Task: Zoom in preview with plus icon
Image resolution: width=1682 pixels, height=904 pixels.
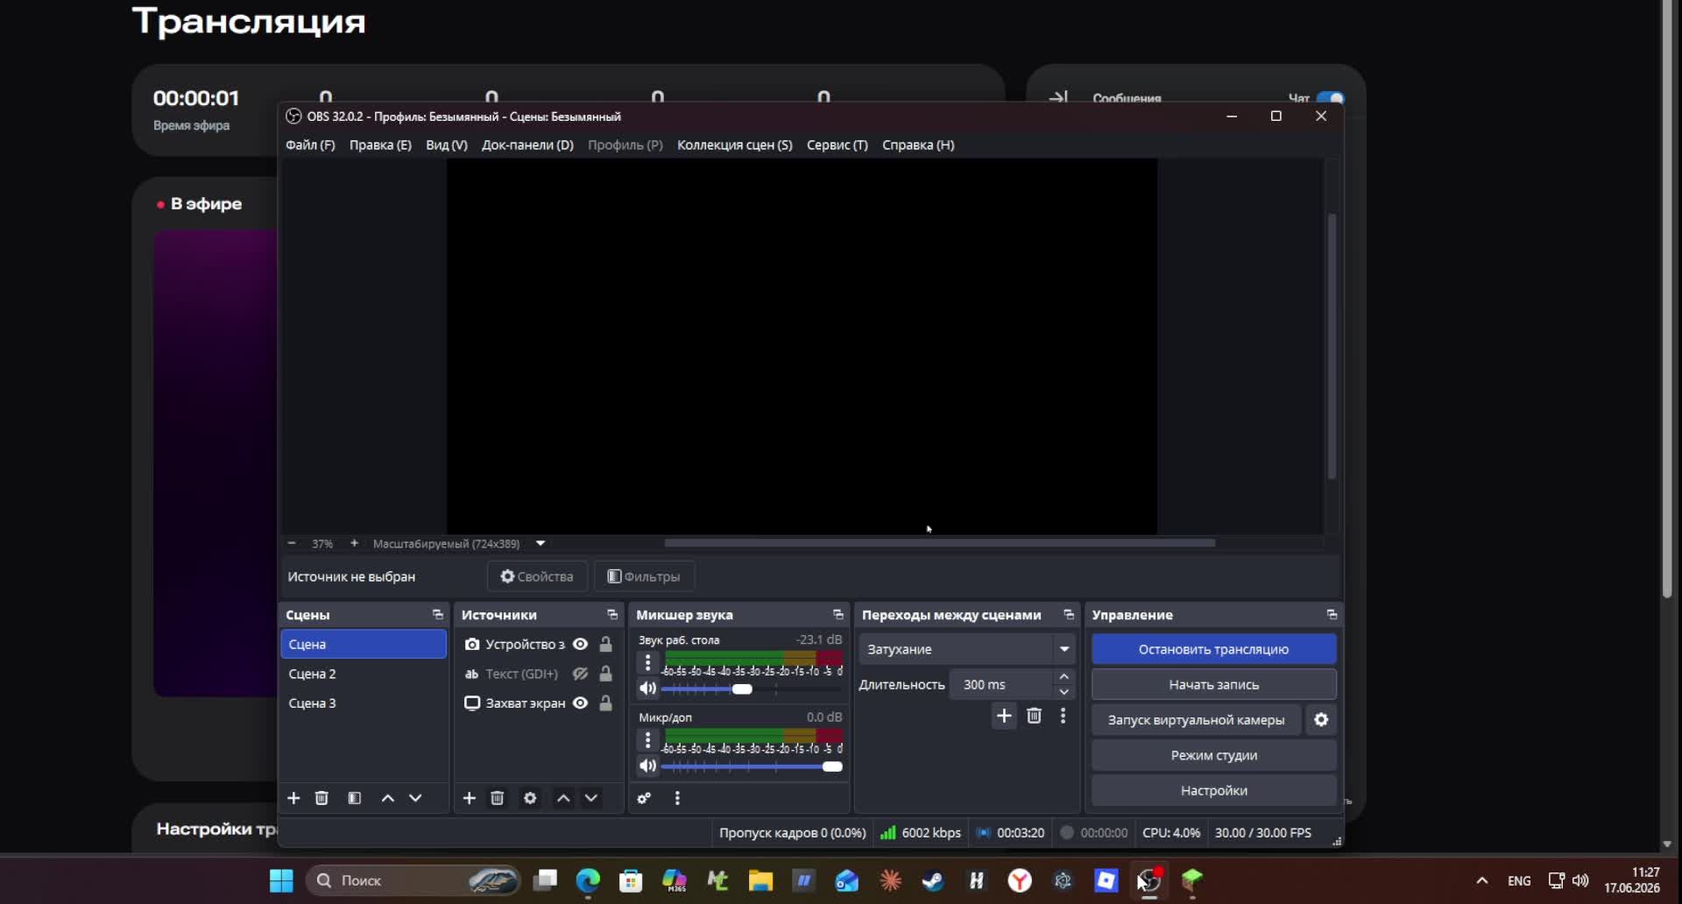Action: click(354, 543)
